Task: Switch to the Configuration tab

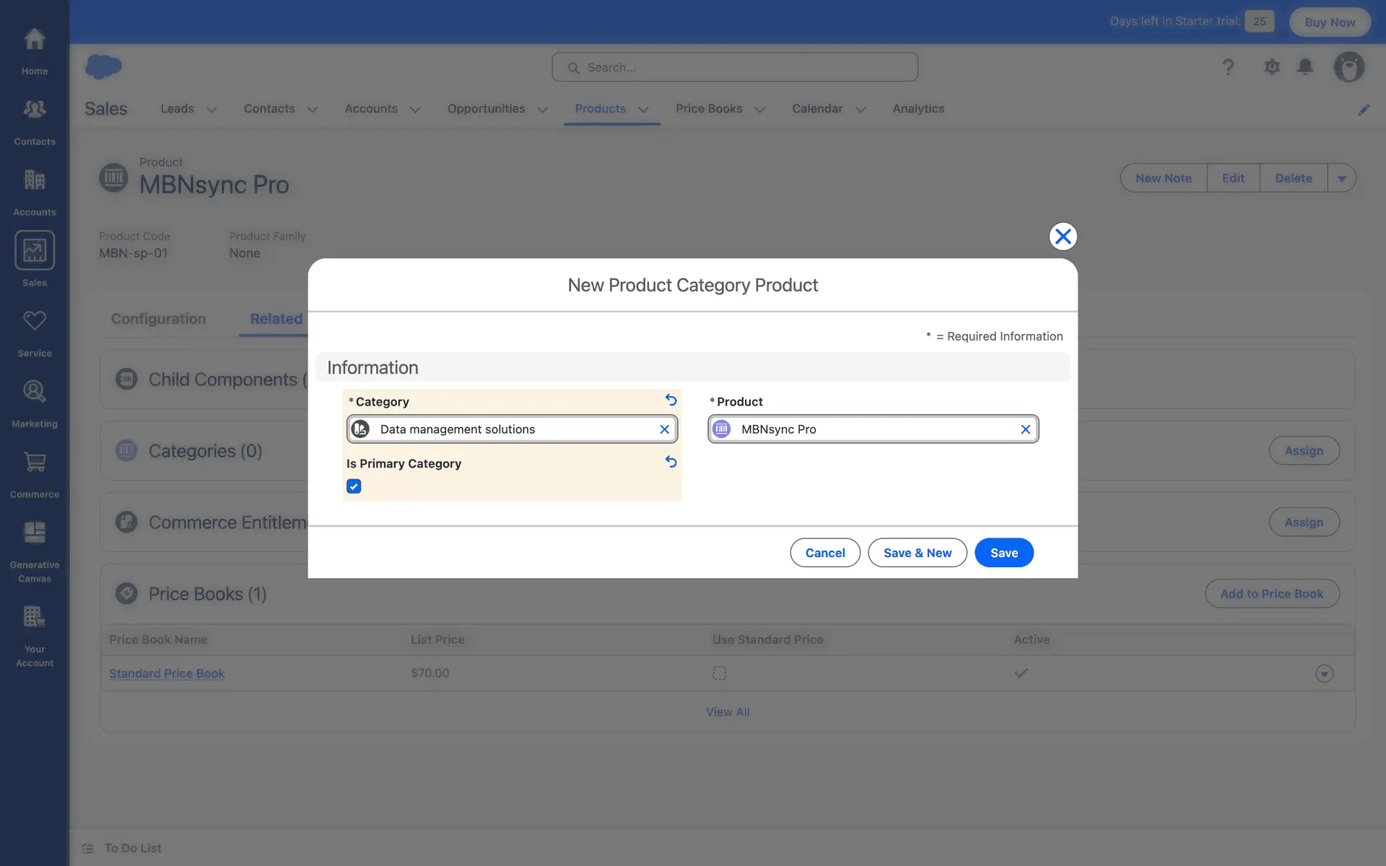Action: (x=158, y=319)
